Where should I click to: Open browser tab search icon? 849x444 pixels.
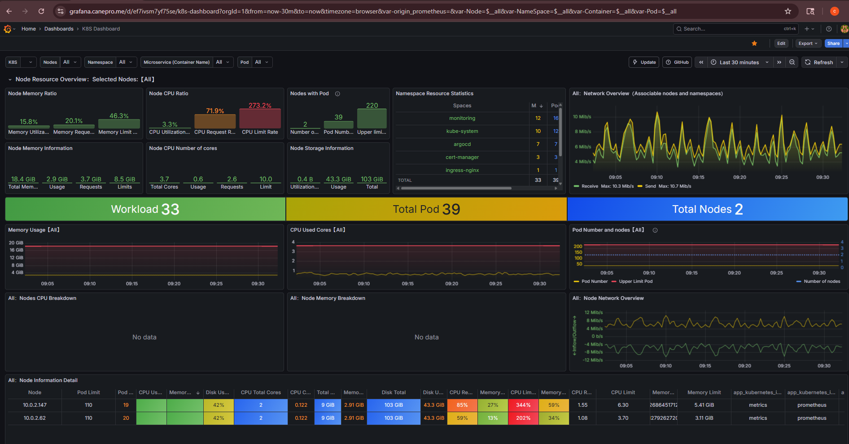[810, 11]
